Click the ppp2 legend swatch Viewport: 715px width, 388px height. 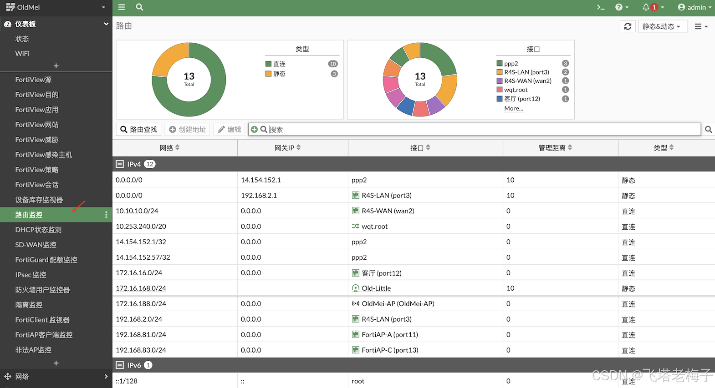500,64
